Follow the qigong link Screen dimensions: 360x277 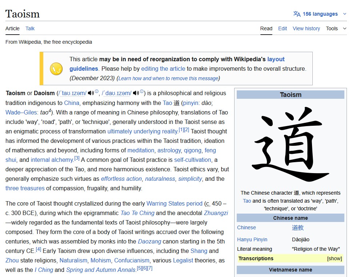[193, 150]
